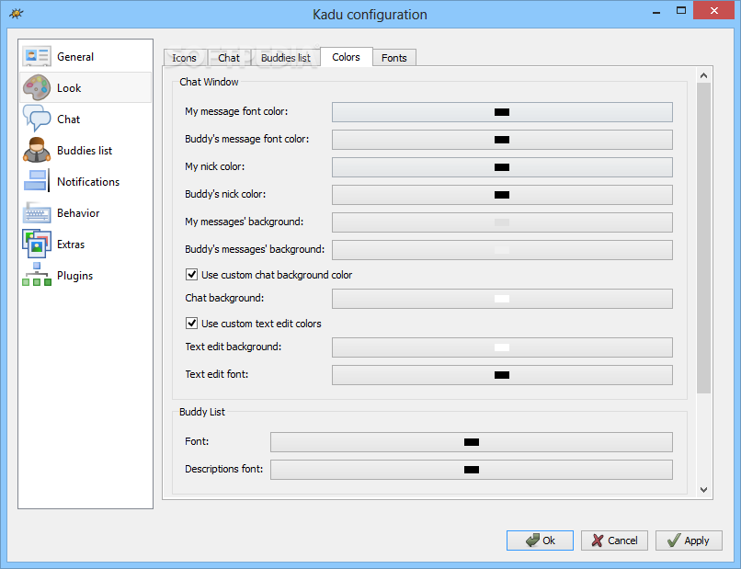This screenshot has width=741, height=569.
Task: Open the Extras pictures icon
Action: coord(37,244)
